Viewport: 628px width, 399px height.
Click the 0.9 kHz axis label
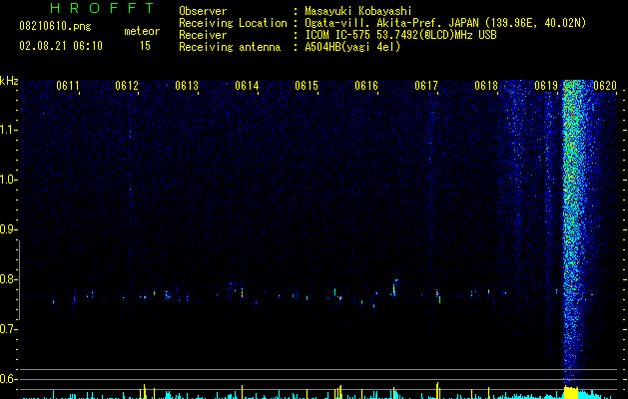[8, 229]
